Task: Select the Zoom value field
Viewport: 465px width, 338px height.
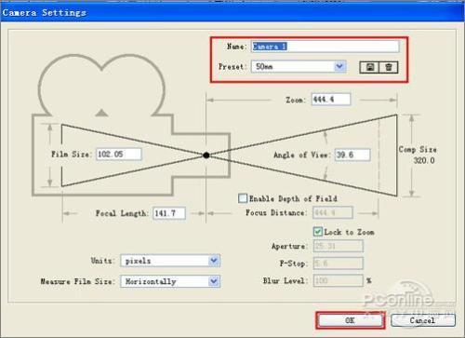Action: point(331,100)
